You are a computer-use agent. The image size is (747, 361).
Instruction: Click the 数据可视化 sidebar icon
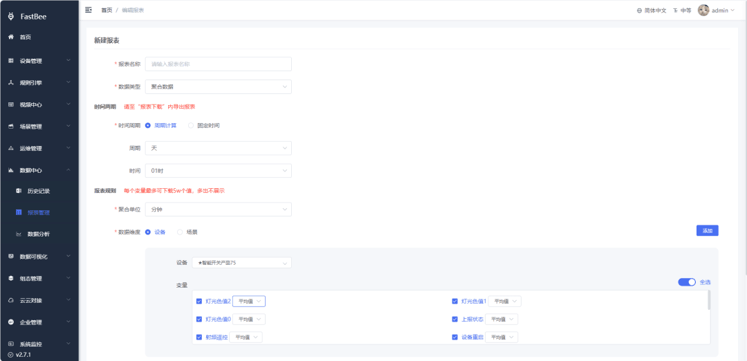click(11, 256)
